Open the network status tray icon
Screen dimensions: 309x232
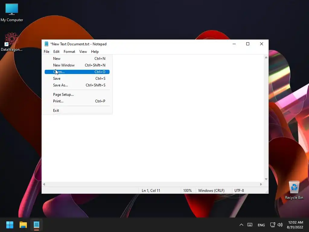pyautogui.click(x=272, y=225)
